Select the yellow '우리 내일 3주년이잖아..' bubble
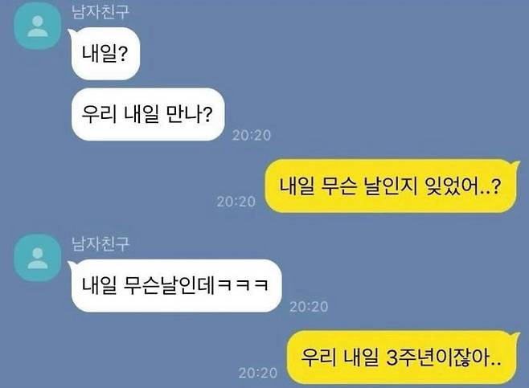 401,357
